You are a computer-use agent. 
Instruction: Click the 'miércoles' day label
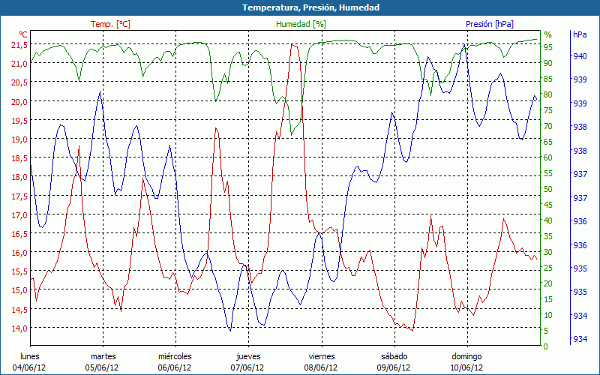point(175,356)
